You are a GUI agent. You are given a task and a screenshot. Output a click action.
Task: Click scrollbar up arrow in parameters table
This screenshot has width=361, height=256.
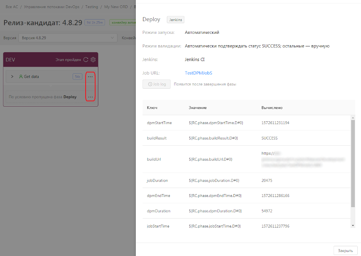pos(352,118)
